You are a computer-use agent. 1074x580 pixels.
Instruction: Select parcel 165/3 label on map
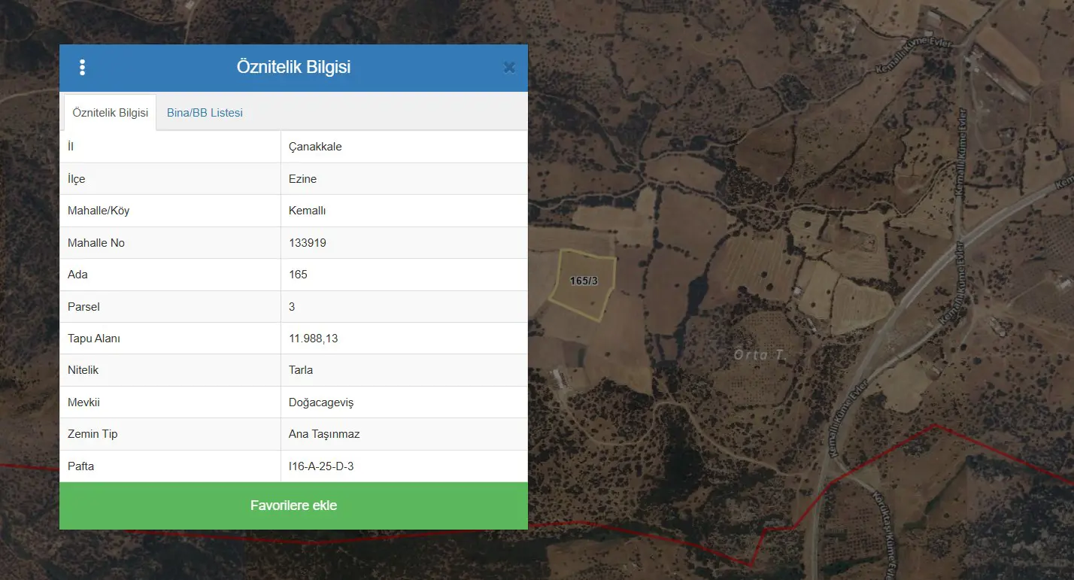click(x=584, y=281)
